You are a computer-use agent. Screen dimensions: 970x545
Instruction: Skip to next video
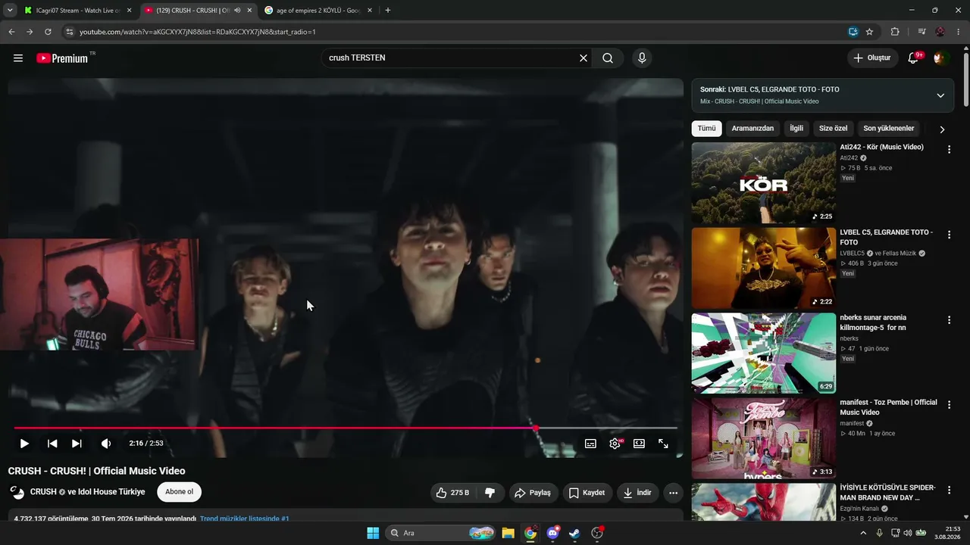coord(77,444)
